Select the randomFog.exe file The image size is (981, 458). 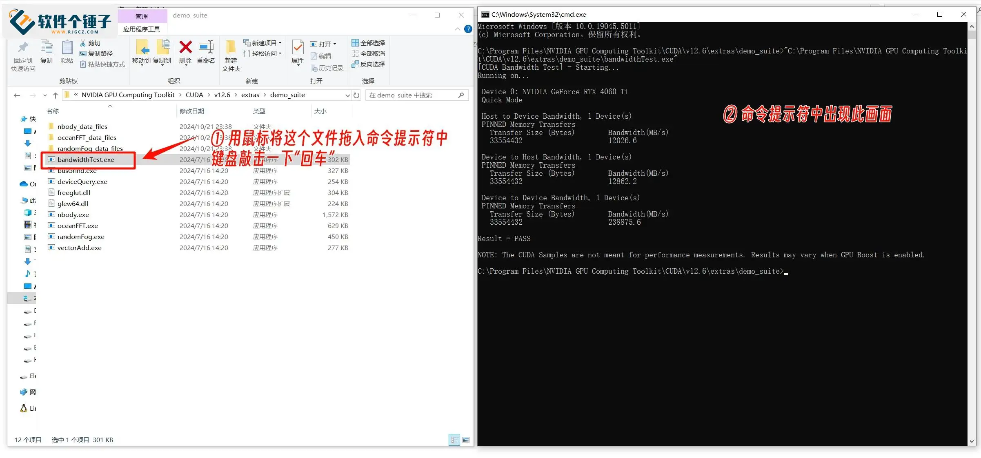click(x=81, y=237)
